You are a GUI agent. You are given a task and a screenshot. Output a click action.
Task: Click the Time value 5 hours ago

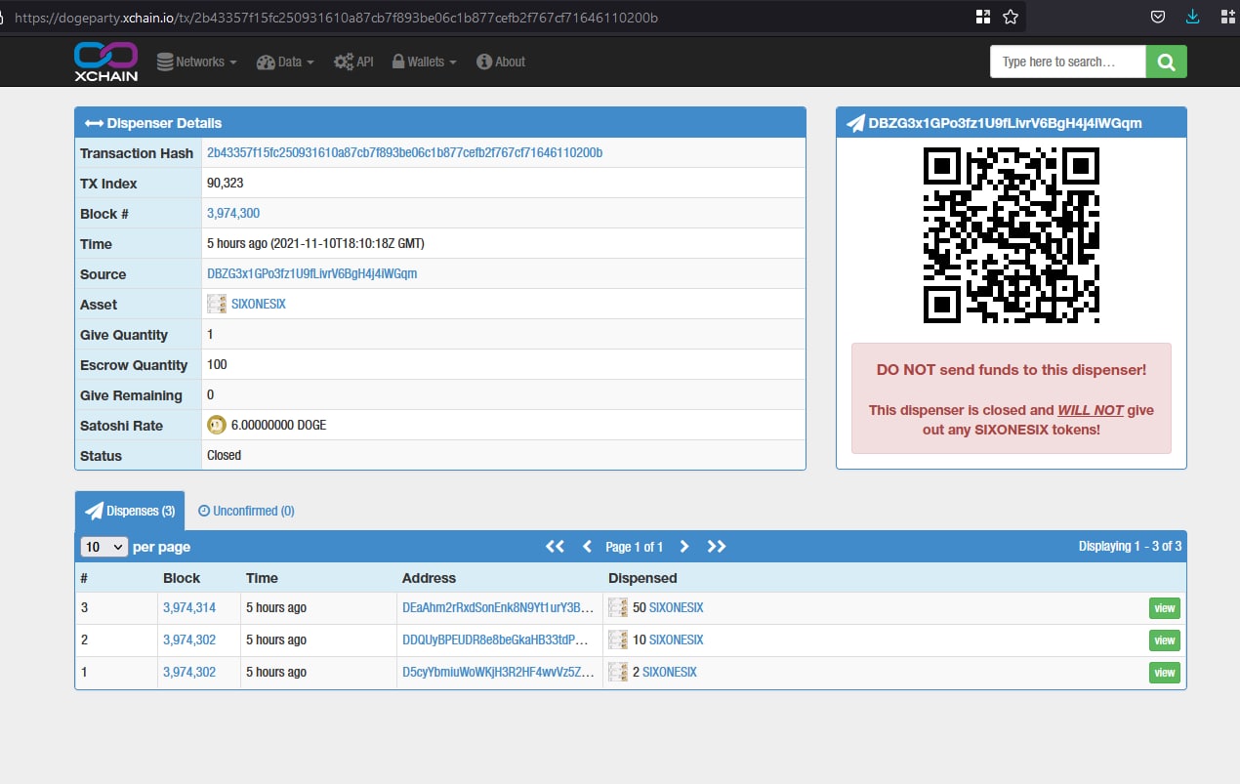(x=315, y=244)
